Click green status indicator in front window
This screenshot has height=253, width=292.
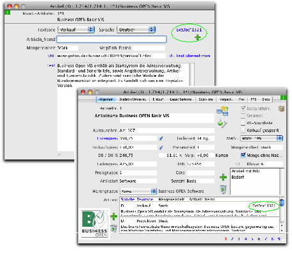283,98
